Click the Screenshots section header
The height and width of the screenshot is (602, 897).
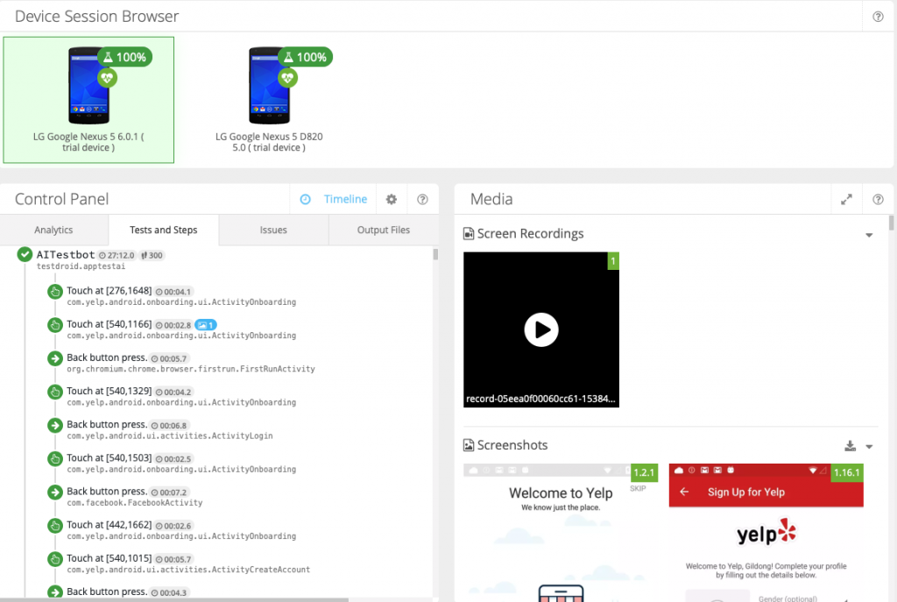[x=505, y=445]
